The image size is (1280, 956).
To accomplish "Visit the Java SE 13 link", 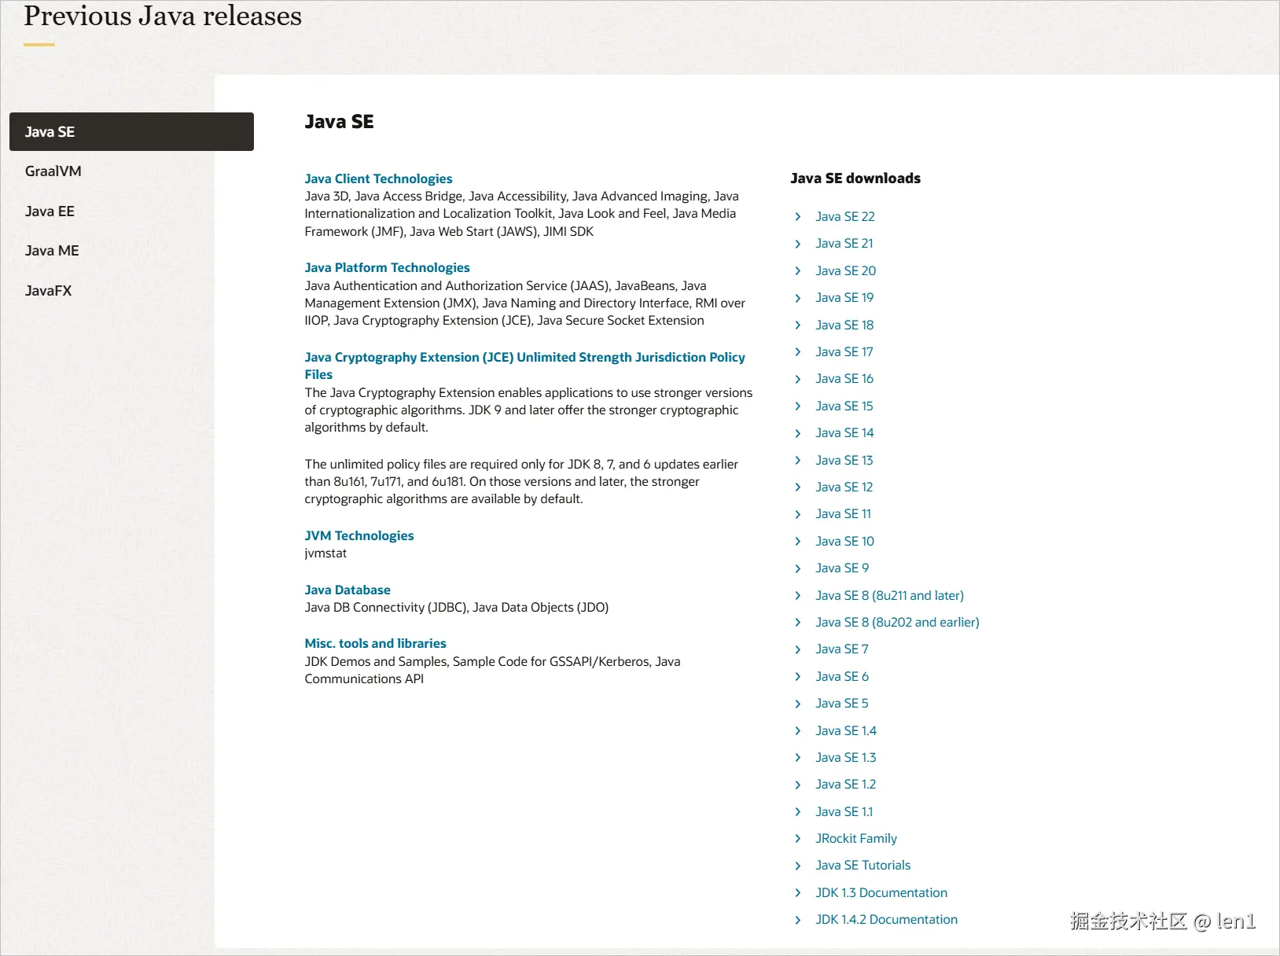I will (844, 460).
